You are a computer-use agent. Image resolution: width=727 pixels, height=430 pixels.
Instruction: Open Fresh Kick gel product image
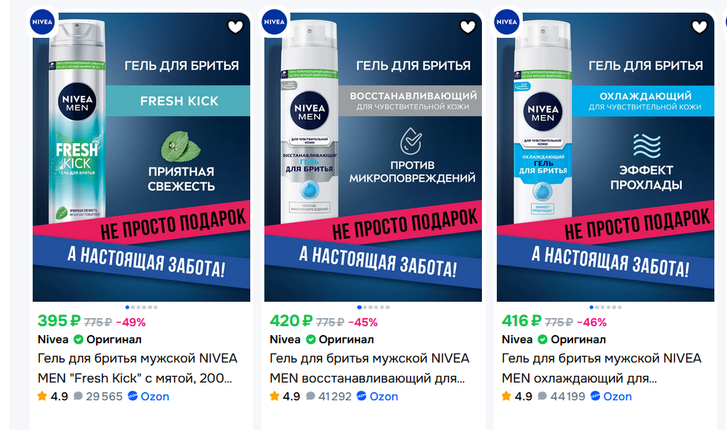(141, 157)
